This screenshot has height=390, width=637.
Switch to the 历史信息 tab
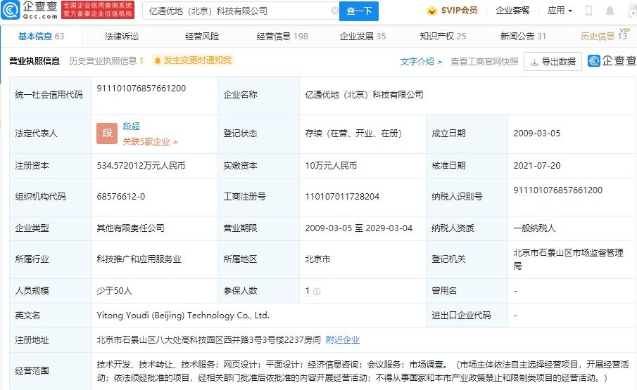coord(604,36)
